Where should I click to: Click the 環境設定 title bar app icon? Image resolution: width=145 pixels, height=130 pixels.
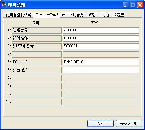click(4, 5)
